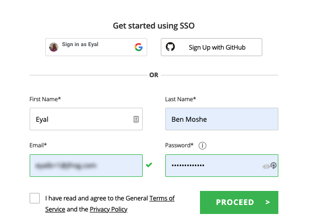Viewport: 310px width, 224px height.
Task: Sign up using the GitHub button
Action: click(212, 47)
